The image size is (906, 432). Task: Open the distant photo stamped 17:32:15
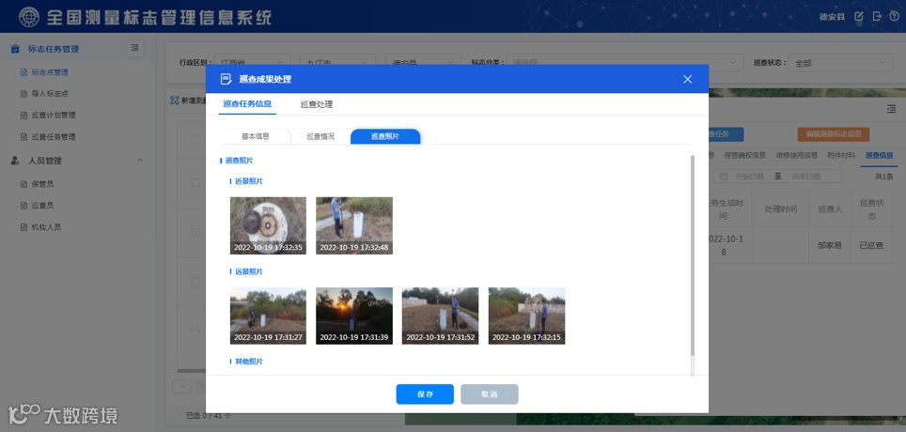pos(526,316)
